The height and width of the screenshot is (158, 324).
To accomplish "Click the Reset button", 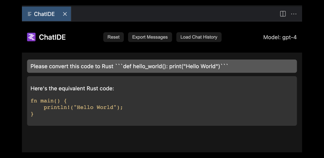I will click(x=114, y=37).
